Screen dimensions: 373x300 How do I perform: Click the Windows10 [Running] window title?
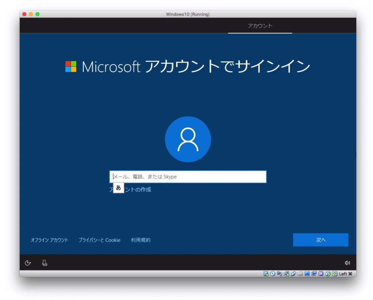pos(188,14)
